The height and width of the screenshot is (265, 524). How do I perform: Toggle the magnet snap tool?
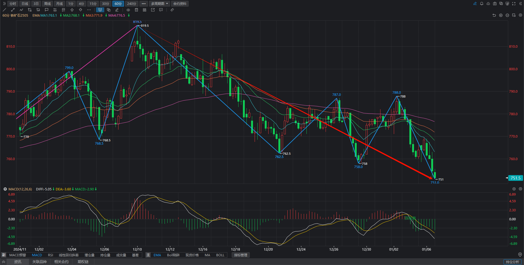100,10
